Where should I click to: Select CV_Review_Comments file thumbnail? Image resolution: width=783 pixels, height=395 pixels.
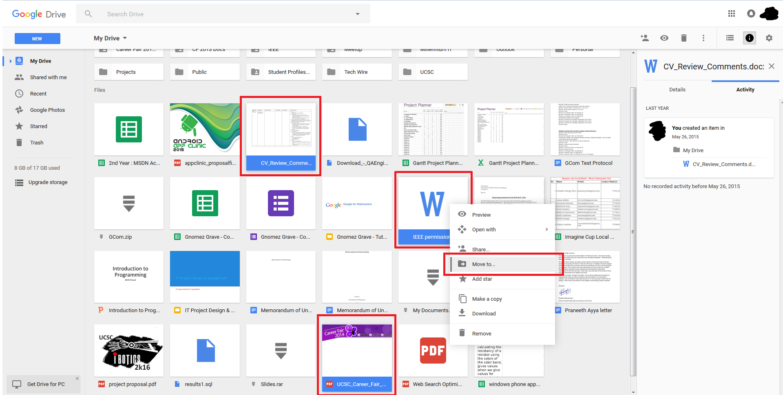[x=281, y=129]
